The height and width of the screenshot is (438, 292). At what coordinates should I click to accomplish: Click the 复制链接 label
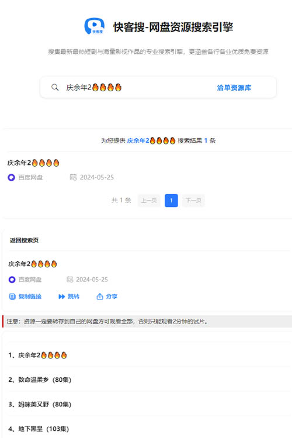coord(30,296)
